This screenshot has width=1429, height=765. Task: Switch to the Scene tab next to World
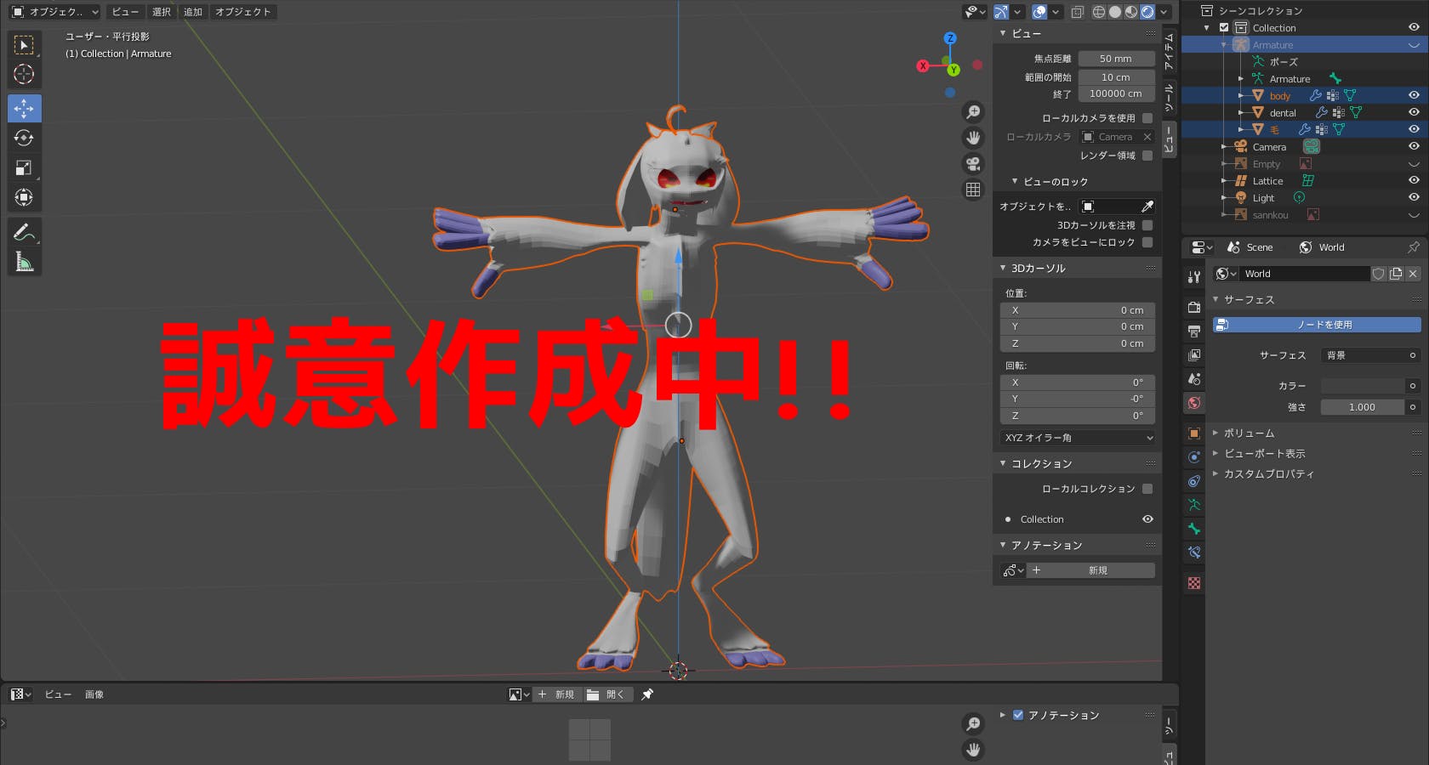pyautogui.click(x=1250, y=246)
